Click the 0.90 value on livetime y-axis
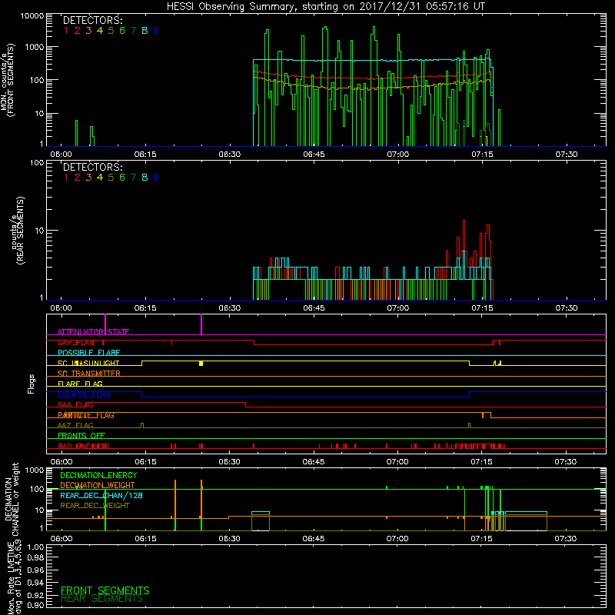 pos(35,605)
